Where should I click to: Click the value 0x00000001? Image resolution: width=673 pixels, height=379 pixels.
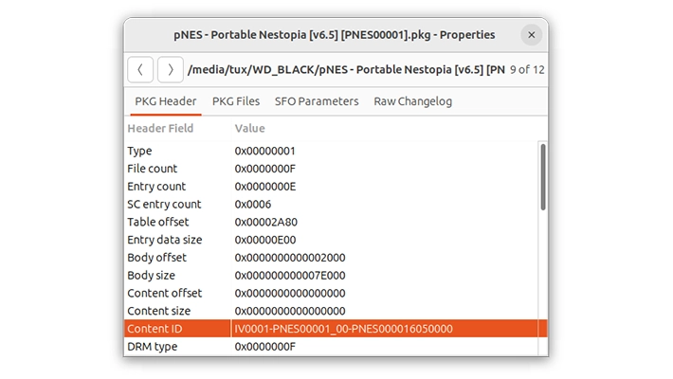[x=264, y=151]
